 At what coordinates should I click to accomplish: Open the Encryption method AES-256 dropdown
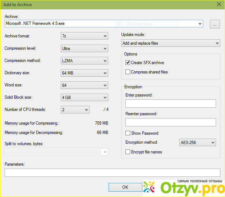[197, 142]
